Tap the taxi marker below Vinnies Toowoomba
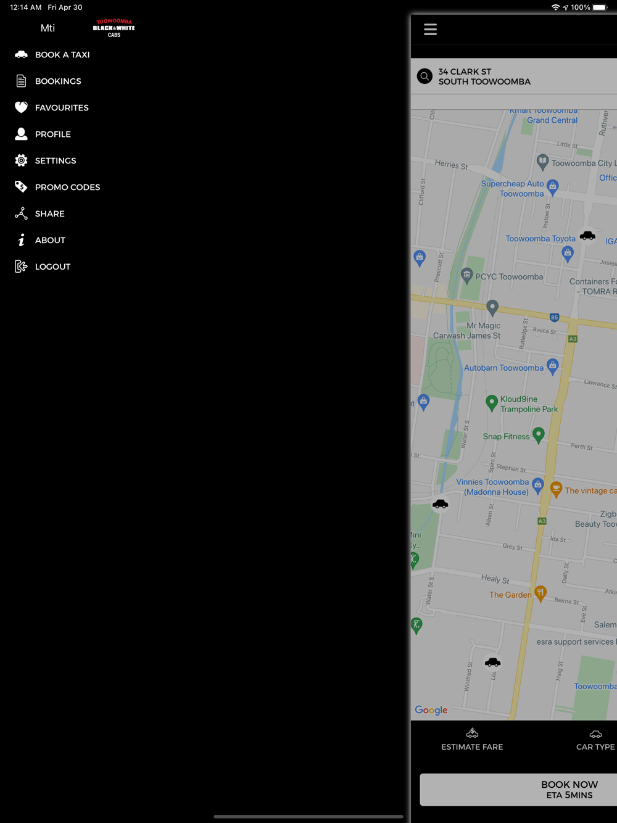Image resolution: width=617 pixels, height=823 pixels. 440,504
